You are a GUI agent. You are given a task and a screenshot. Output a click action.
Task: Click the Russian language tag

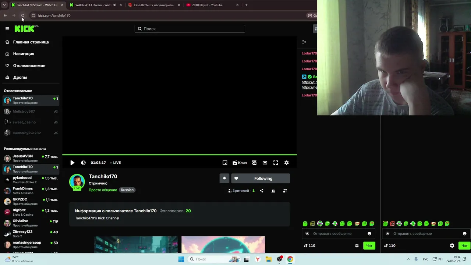tap(127, 190)
